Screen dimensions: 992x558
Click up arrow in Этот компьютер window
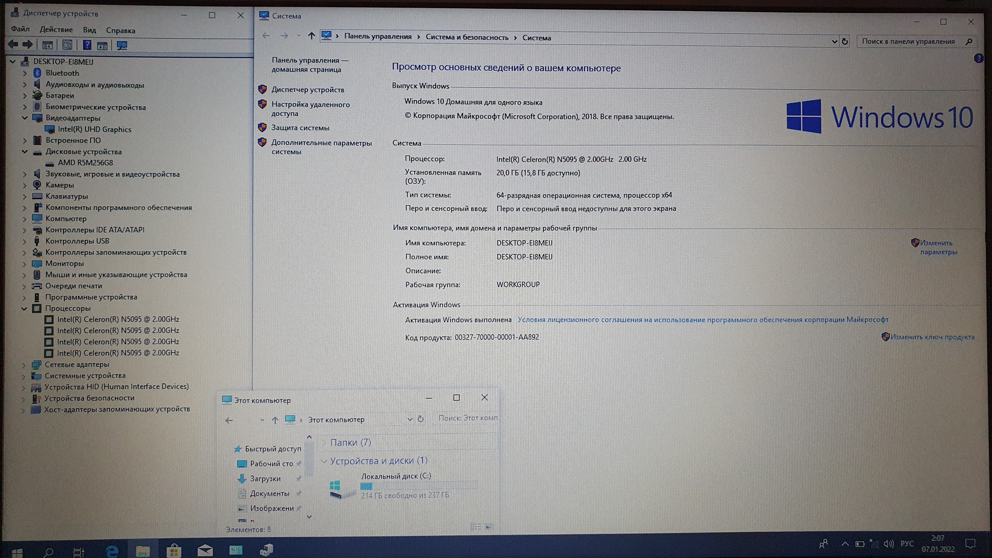coord(275,420)
